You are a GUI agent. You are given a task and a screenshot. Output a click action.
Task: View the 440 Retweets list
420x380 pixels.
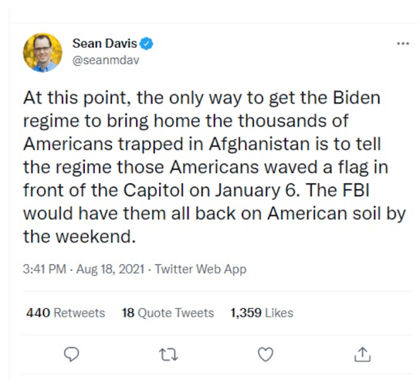(x=65, y=313)
